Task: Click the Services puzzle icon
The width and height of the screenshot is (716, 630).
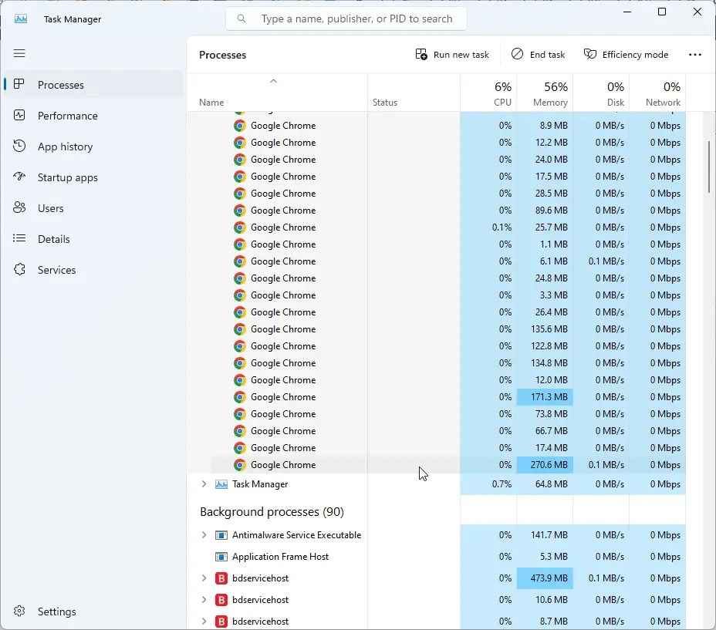Action: [x=19, y=269]
